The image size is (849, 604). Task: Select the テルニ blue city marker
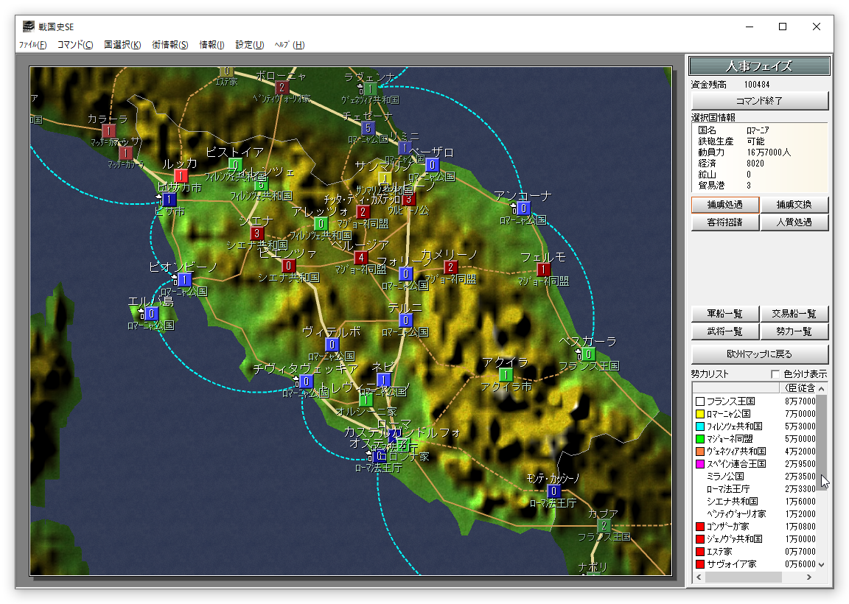pyautogui.click(x=405, y=320)
